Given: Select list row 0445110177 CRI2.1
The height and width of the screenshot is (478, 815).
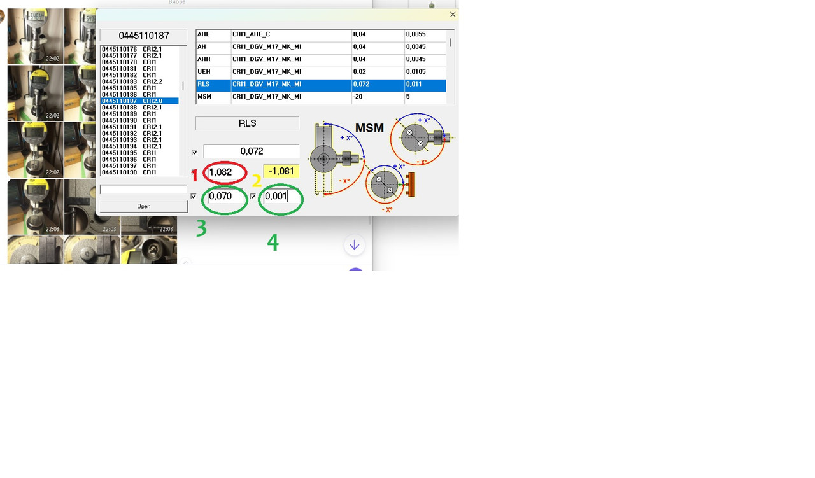Looking at the screenshot, I should point(139,55).
